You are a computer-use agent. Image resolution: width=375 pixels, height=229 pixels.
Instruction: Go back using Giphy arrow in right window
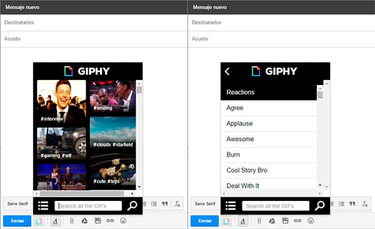[227, 71]
